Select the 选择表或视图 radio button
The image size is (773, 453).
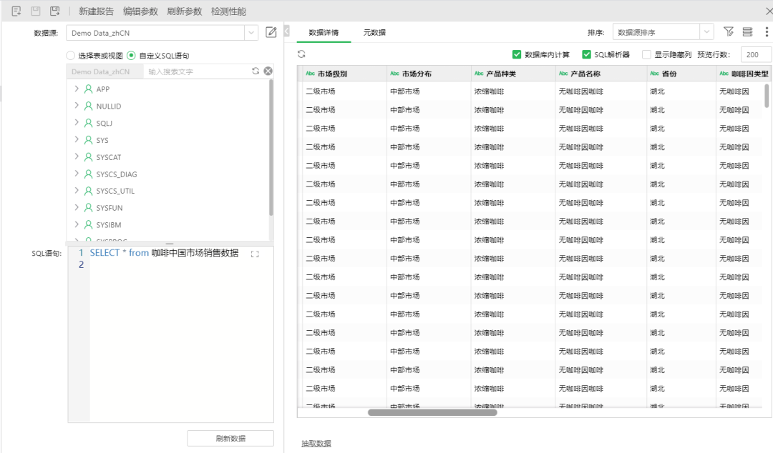70,56
